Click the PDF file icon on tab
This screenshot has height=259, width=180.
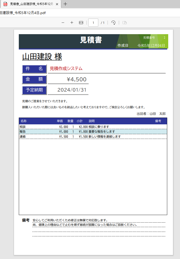pyautogui.click(x=6, y=4)
